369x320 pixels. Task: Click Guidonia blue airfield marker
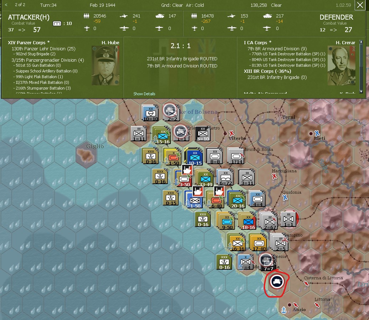285,198
